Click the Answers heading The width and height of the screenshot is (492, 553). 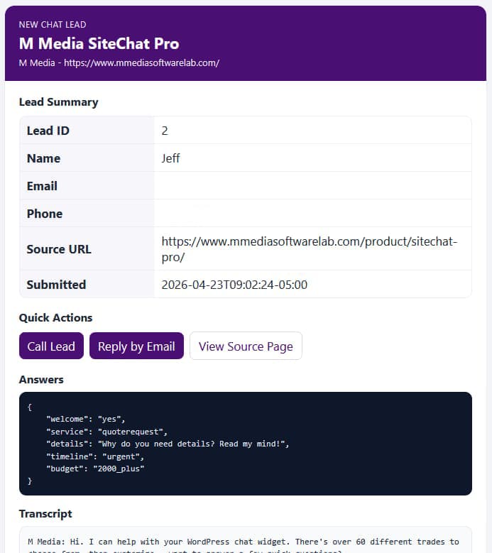(x=41, y=380)
